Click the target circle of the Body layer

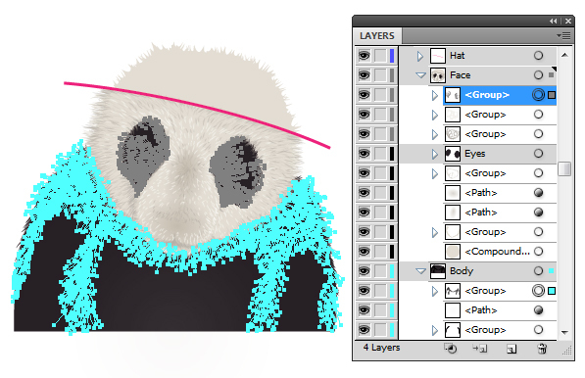click(538, 270)
